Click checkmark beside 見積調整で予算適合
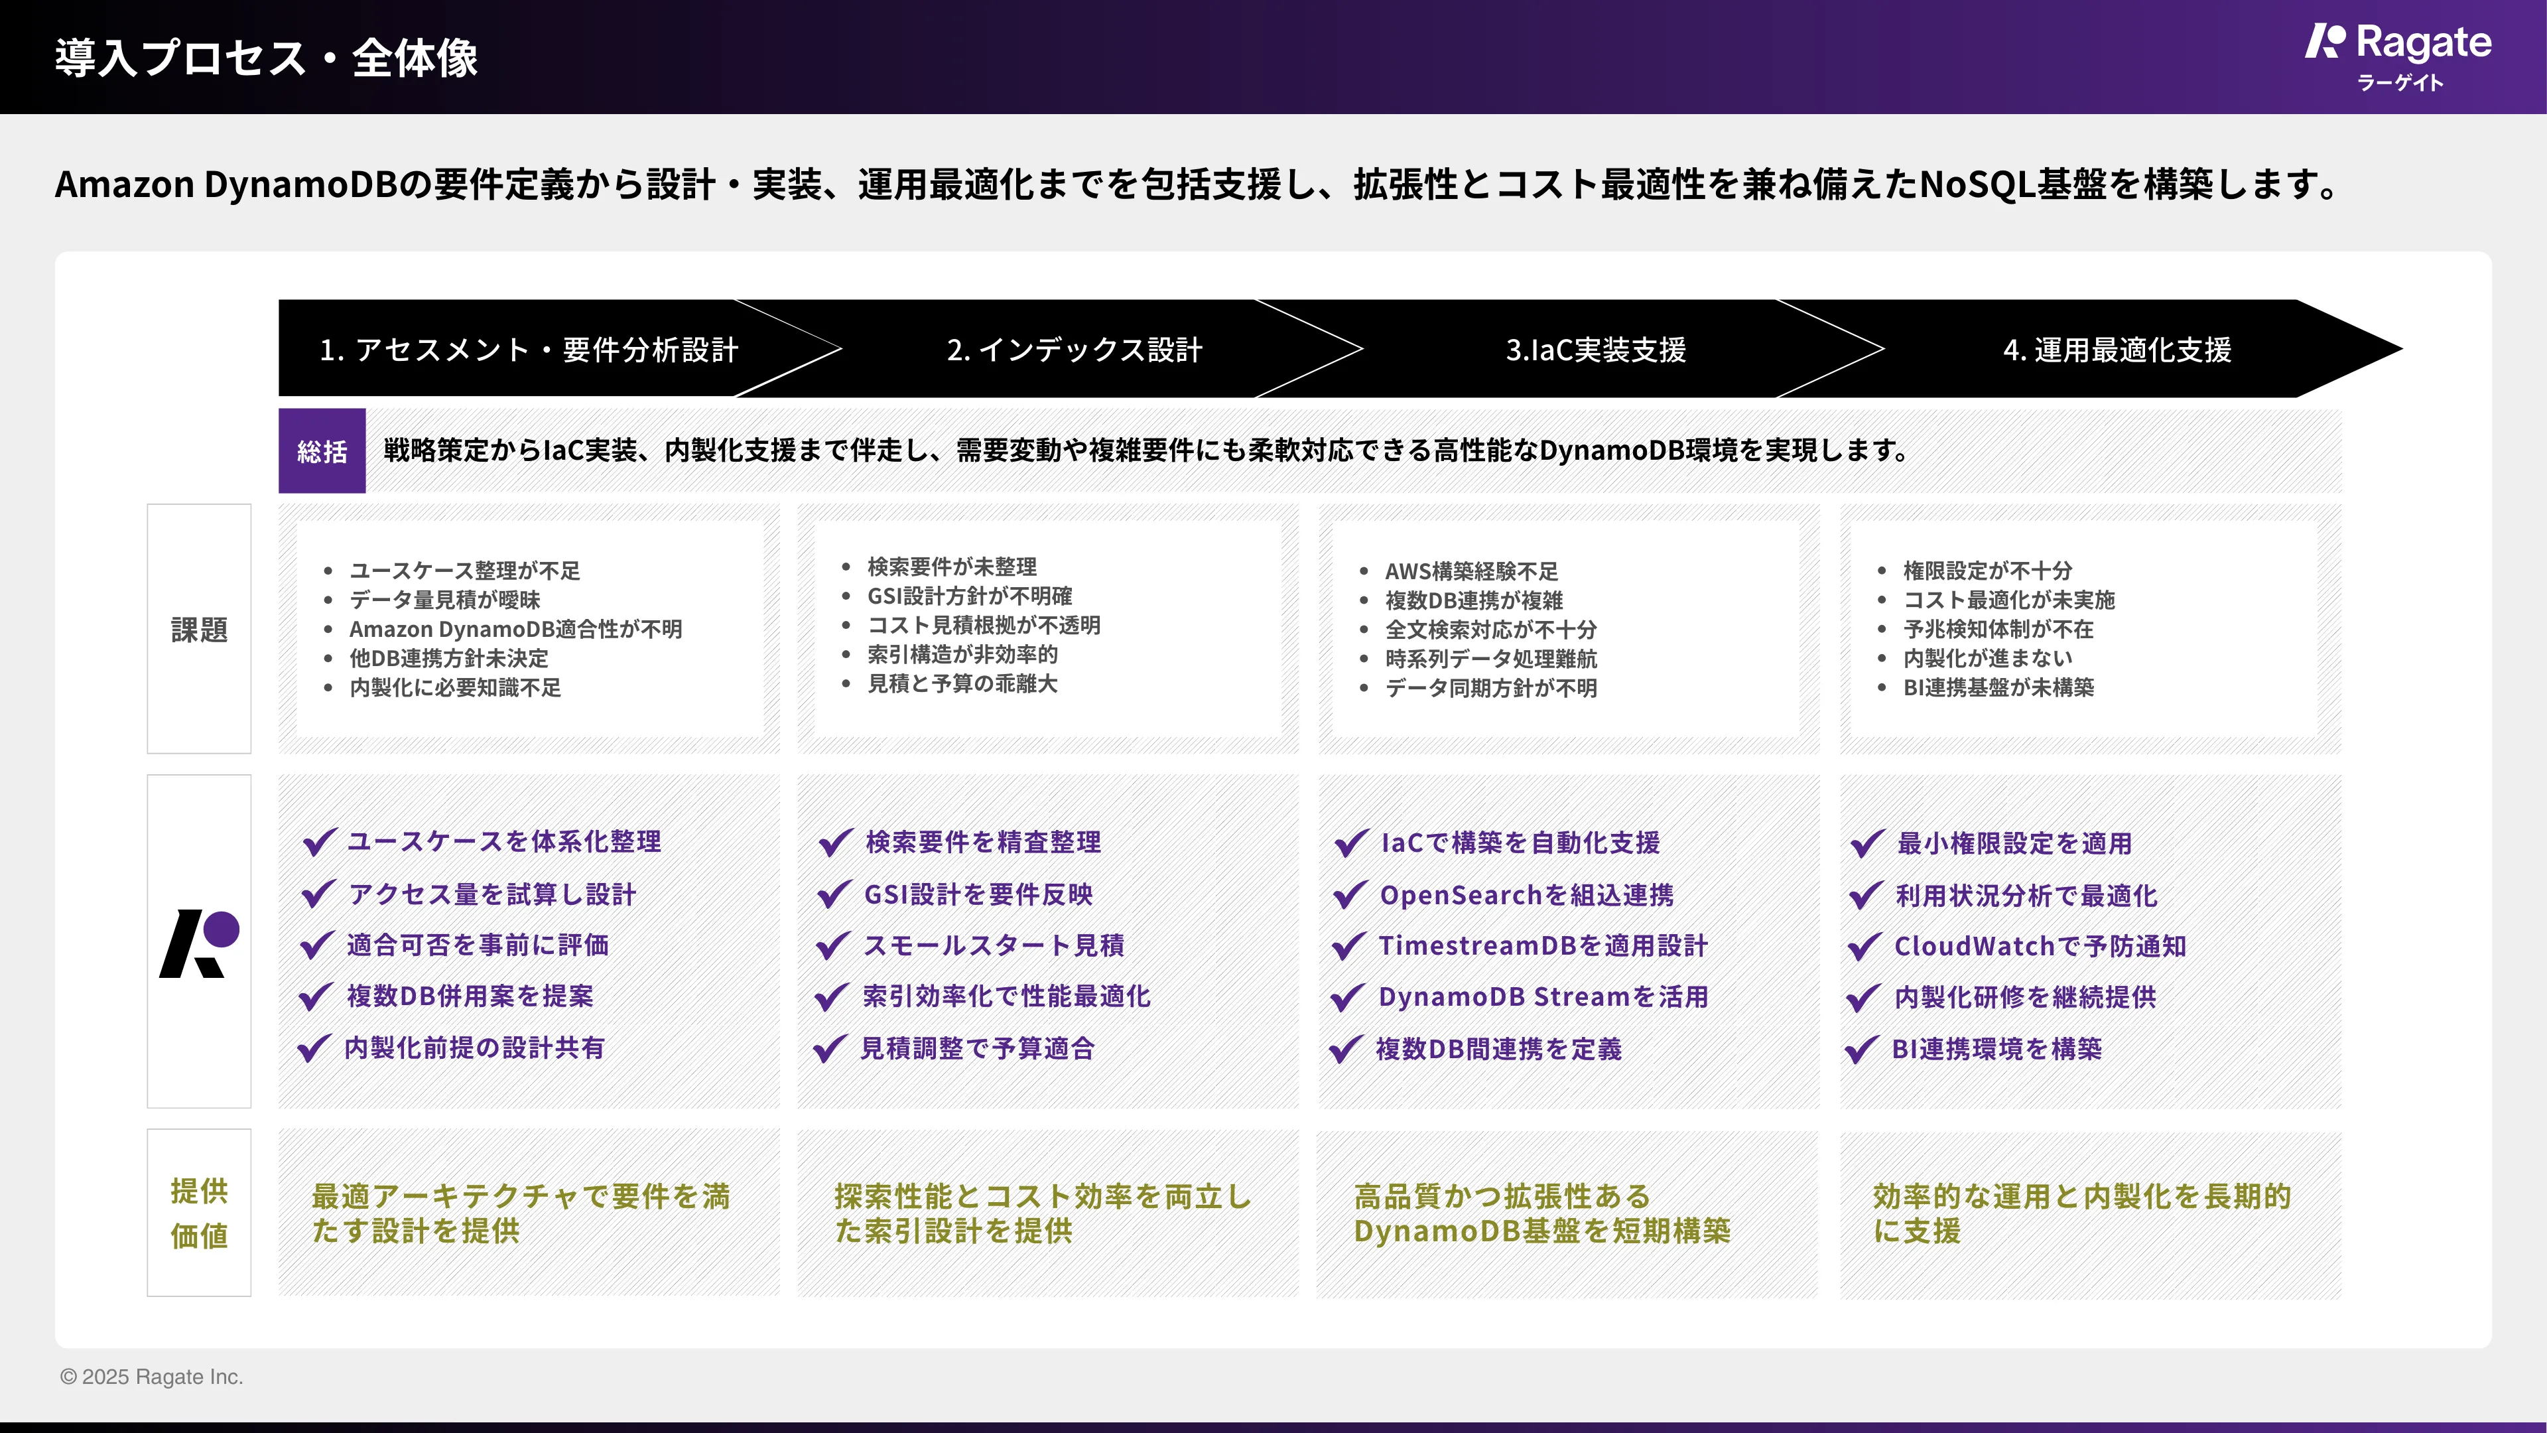Image resolution: width=2547 pixels, height=1433 pixels. (x=830, y=1048)
